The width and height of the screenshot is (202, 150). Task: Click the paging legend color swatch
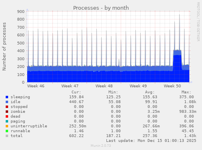click(x=7, y=121)
